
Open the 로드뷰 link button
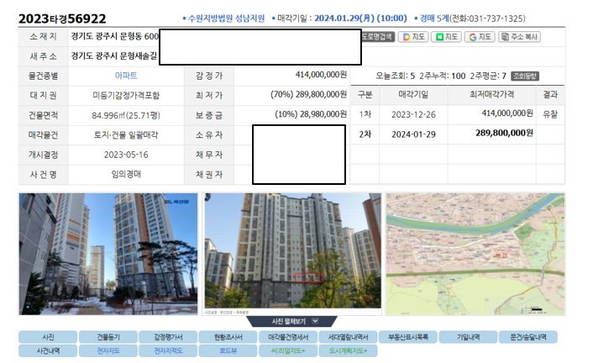pyautogui.click(x=228, y=351)
